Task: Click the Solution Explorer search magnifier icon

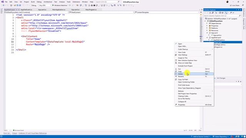Action: pyautogui.click(x=239, y=16)
